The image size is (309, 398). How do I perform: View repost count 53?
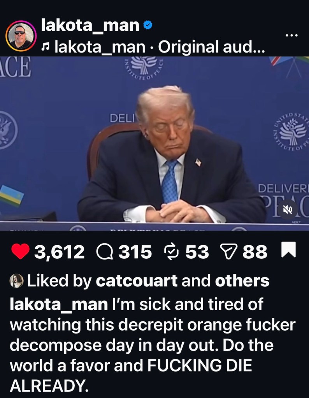pos(197,252)
